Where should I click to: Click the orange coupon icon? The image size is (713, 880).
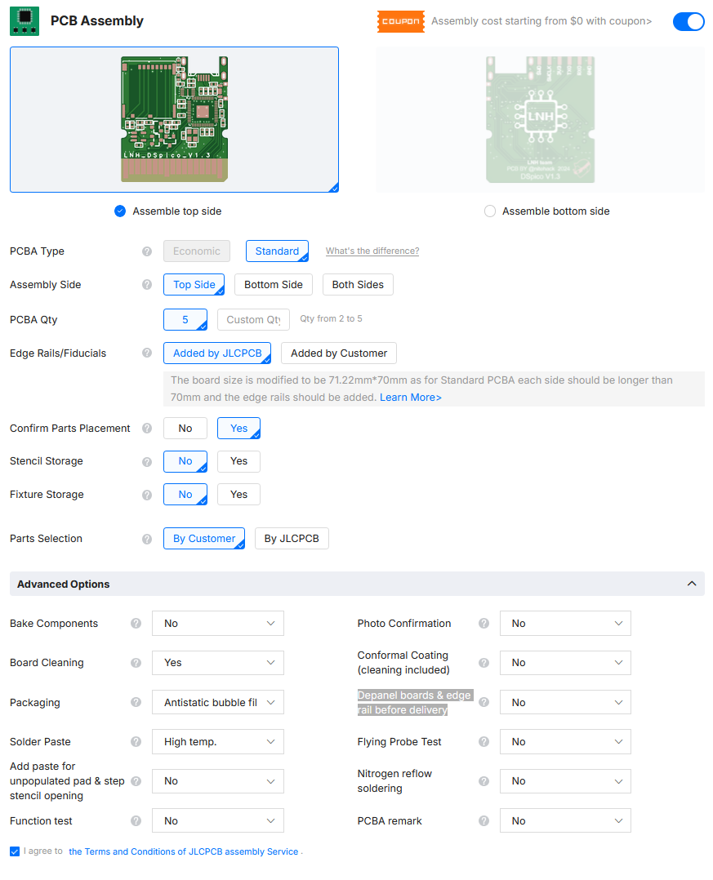[x=400, y=21]
